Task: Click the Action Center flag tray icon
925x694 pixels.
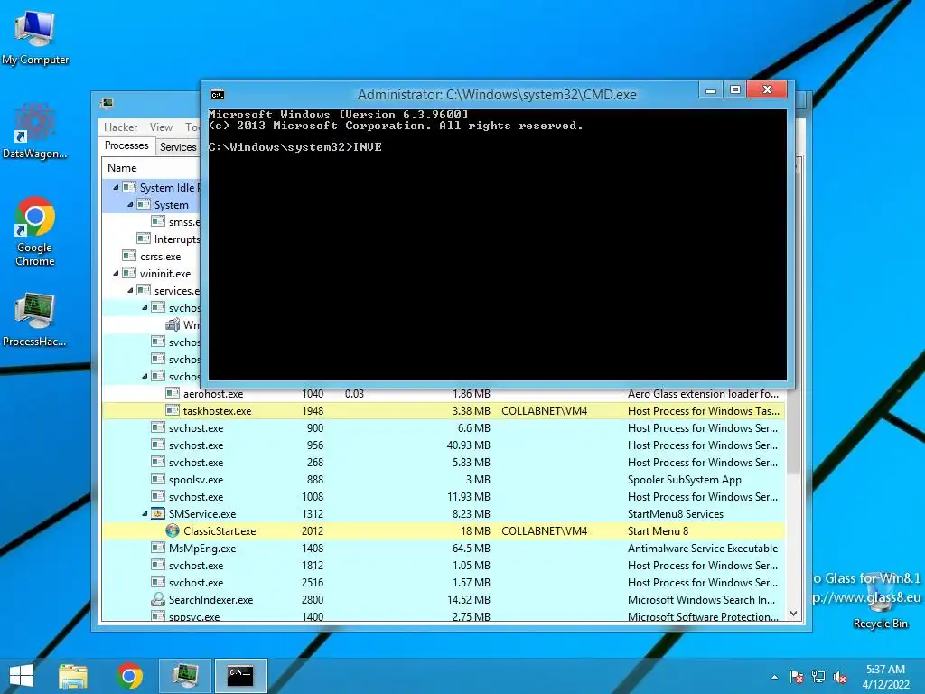Action: [797, 677]
